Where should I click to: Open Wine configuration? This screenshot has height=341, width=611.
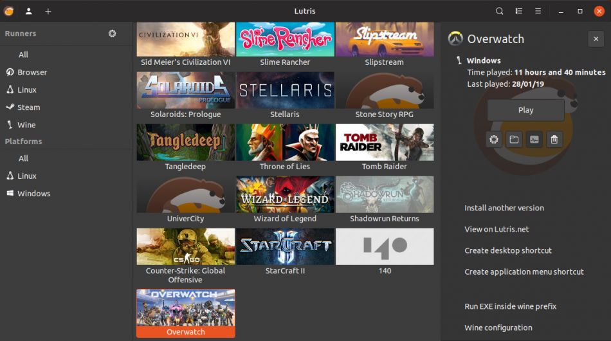498,327
